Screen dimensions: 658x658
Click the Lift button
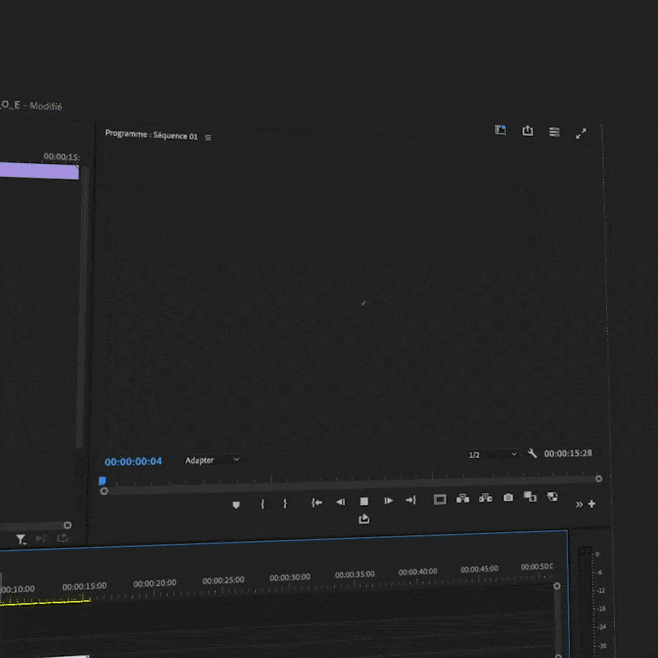[462, 499]
